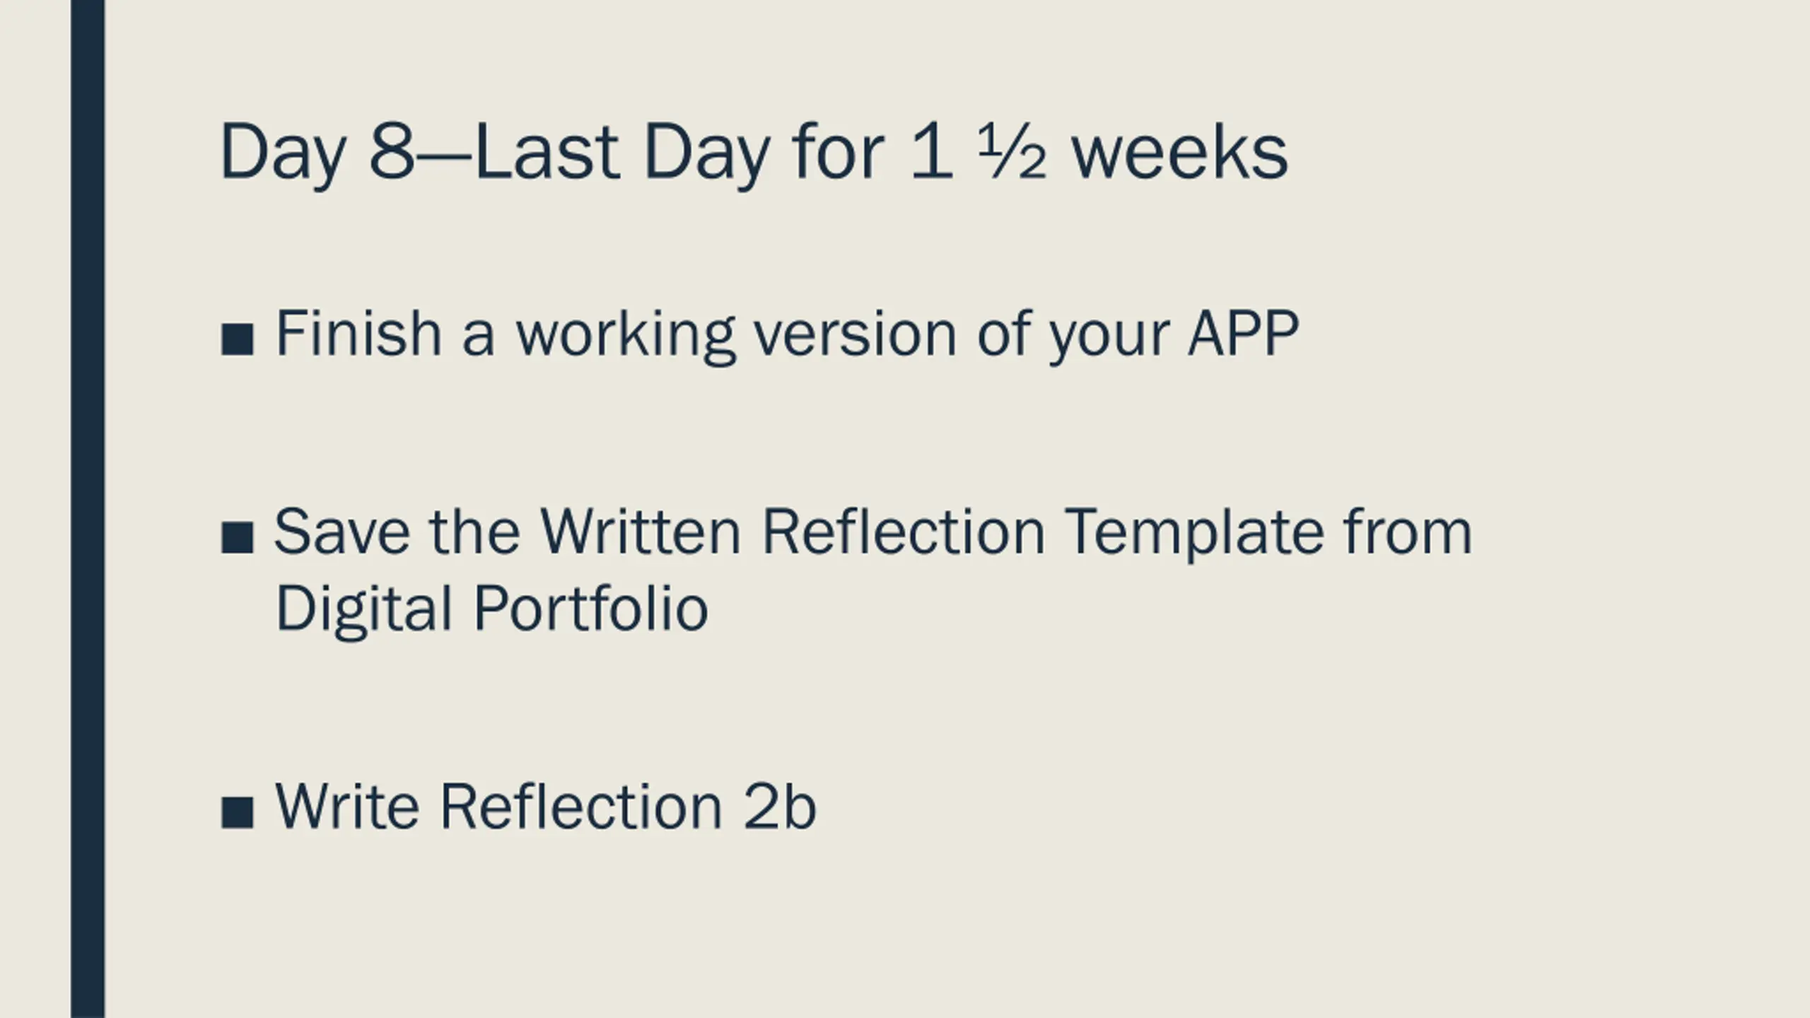Click the word 'working' in first bullet
Image resolution: width=1810 pixels, height=1018 pixels.
click(626, 336)
